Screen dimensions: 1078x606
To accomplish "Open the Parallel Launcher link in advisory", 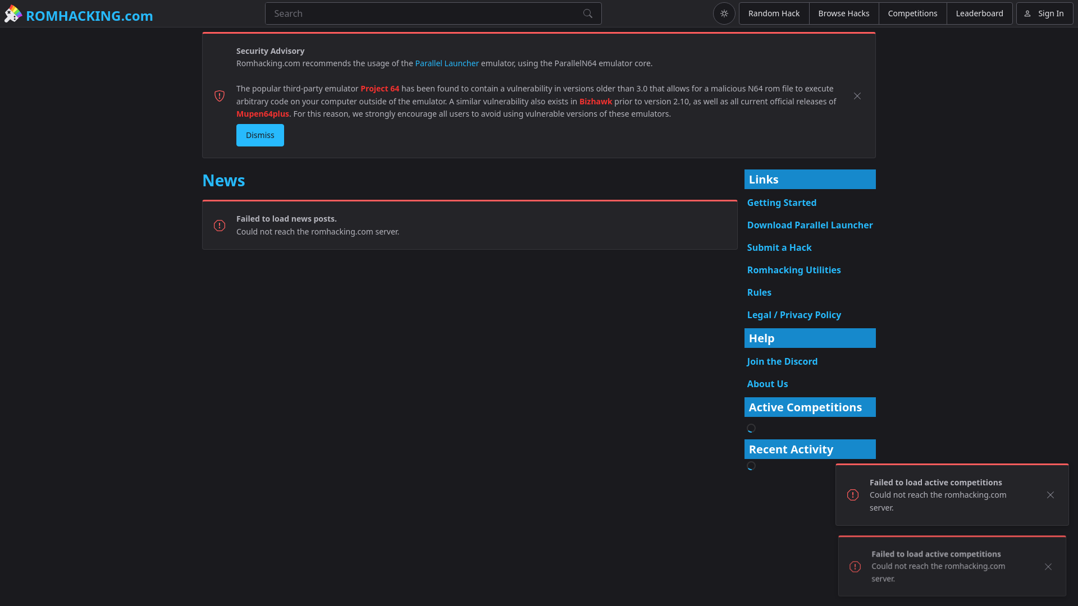I will 447,63.
